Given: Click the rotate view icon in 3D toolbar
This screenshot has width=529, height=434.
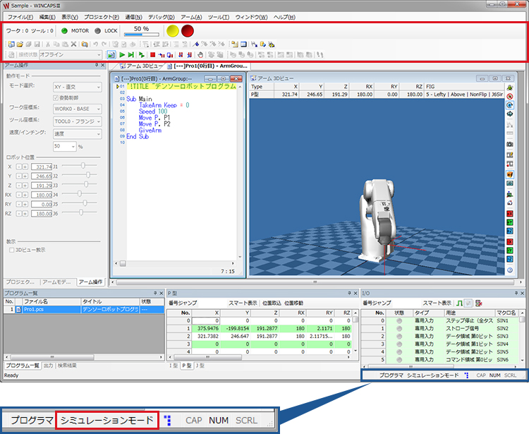Looking at the screenshot, I should click(509, 104).
